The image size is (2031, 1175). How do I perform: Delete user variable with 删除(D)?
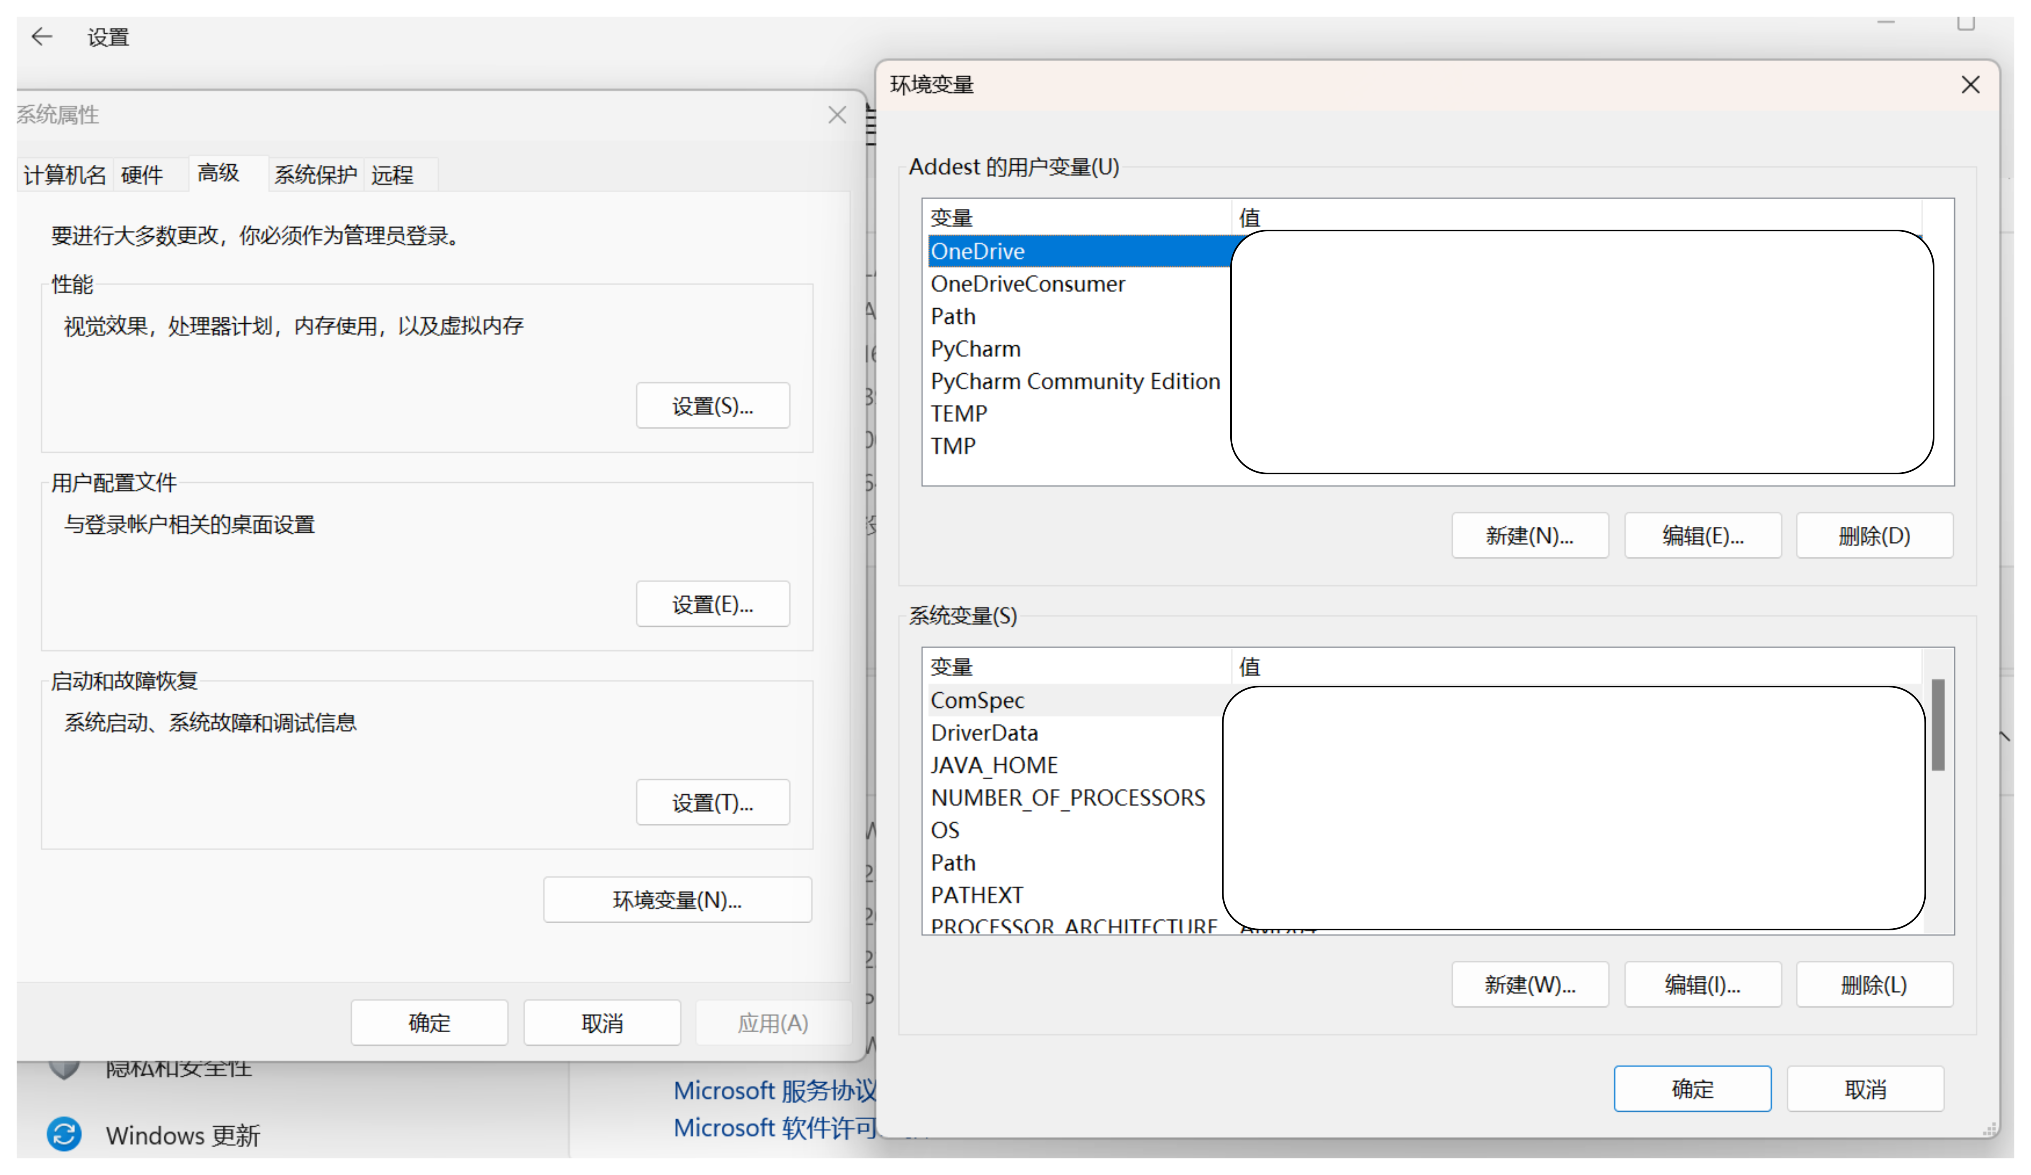coord(1874,535)
